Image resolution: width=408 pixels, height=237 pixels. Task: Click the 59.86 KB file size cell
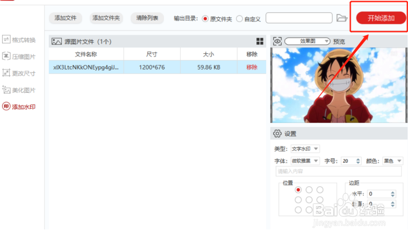(209, 67)
